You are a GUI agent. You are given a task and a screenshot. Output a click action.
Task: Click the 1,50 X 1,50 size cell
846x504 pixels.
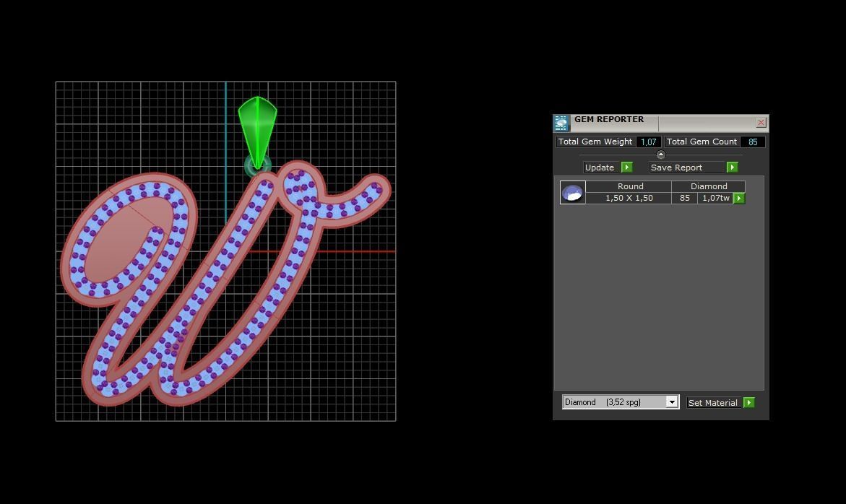[x=629, y=198]
